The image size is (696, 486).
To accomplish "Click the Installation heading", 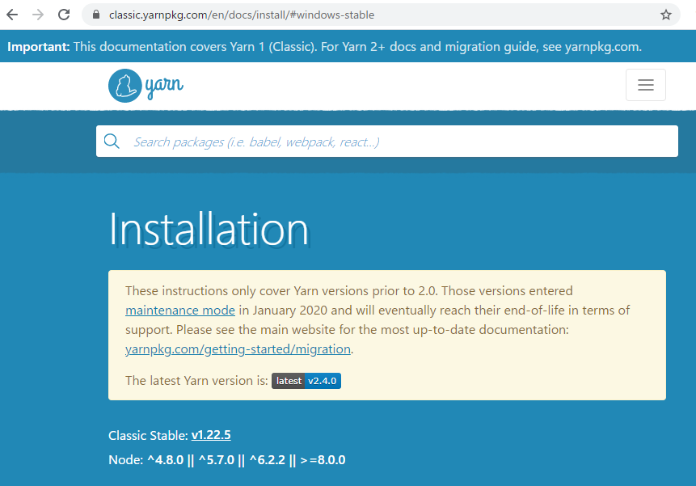I will pyautogui.click(x=209, y=230).
